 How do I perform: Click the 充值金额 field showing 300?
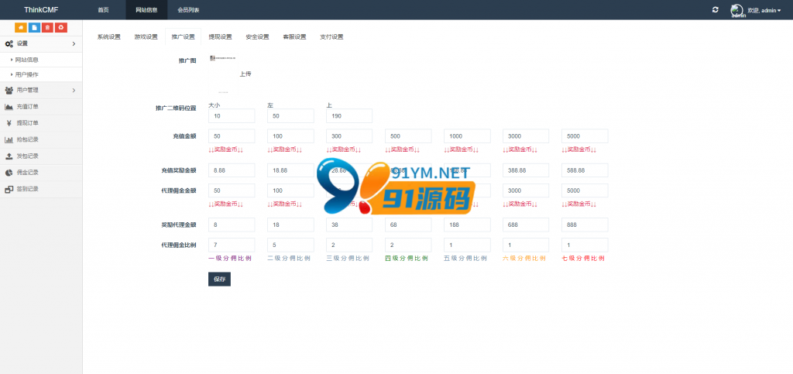click(349, 136)
